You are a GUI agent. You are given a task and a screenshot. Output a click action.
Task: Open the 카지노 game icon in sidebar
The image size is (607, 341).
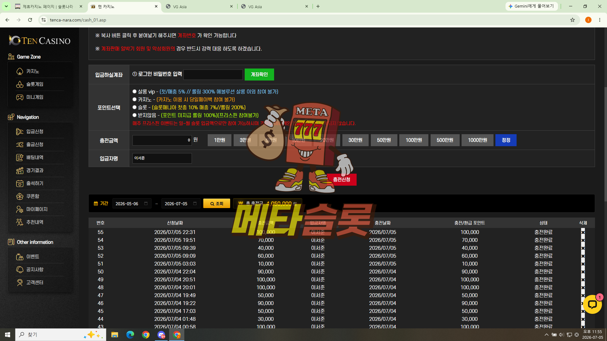pos(20,71)
